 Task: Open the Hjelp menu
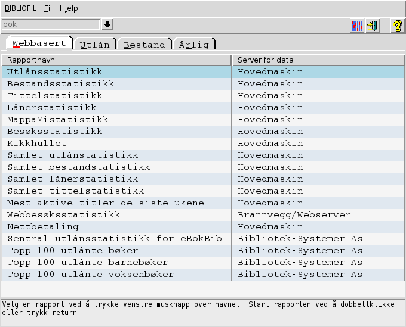pyautogui.click(x=69, y=8)
